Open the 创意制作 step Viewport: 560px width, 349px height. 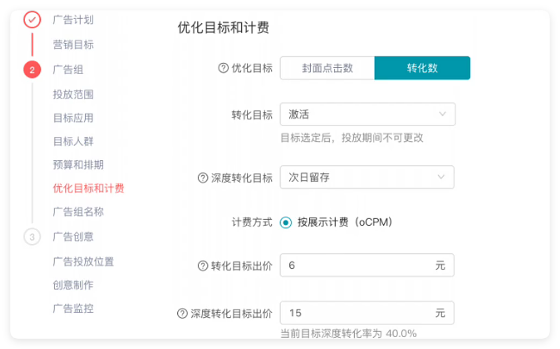coord(74,285)
